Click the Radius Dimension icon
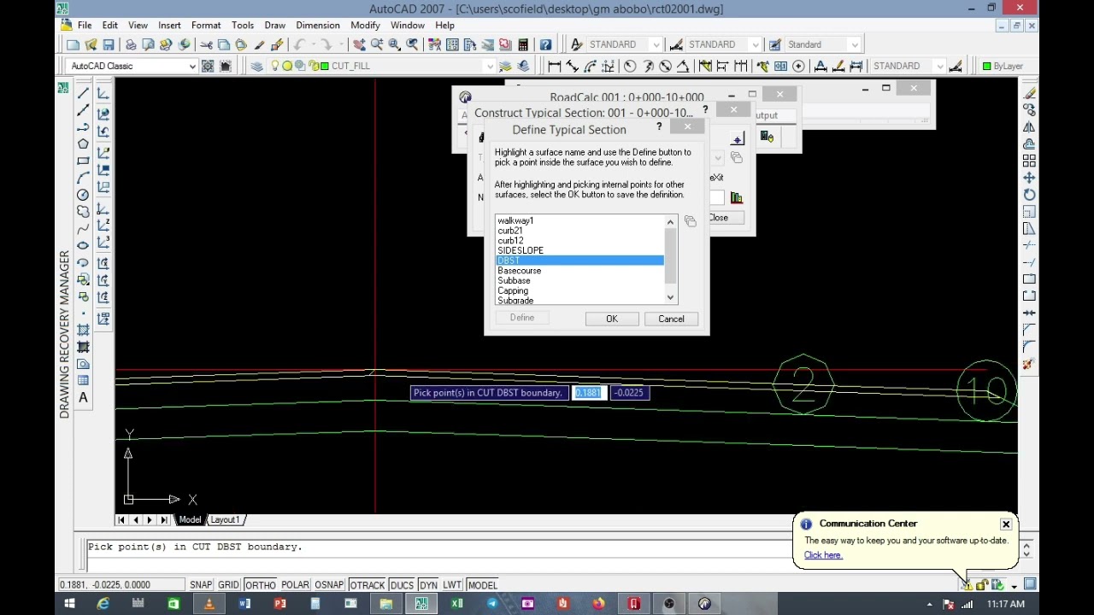This screenshot has height=615, width=1094. (630, 66)
